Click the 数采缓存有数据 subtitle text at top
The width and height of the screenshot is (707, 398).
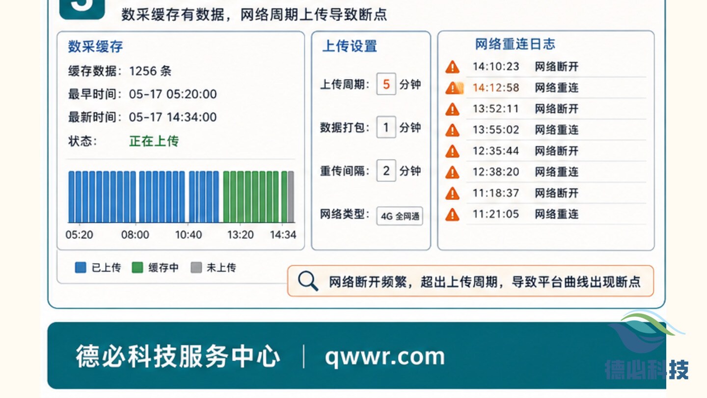(x=254, y=14)
